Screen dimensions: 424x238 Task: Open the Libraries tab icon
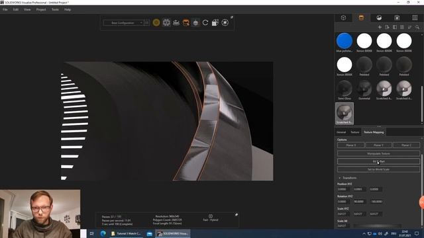pyautogui.click(x=415, y=18)
